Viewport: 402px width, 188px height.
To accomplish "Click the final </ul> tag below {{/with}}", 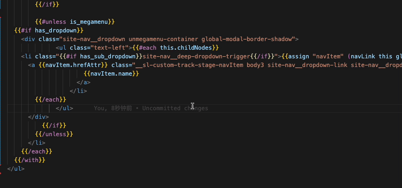I will [16, 169].
